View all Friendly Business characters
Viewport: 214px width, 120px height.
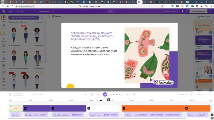[39, 22]
